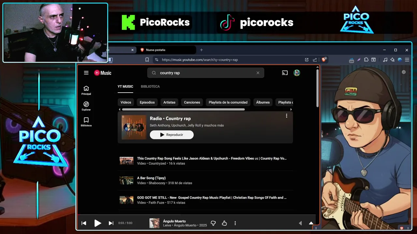Dislike the song Ángulo Muerto
Image resolution: width=417 pixels, height=234 pixels.
213,223
